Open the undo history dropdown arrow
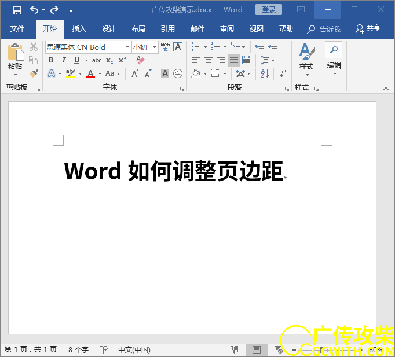This screenshot has height=357, width=395. tap(43, 10)
